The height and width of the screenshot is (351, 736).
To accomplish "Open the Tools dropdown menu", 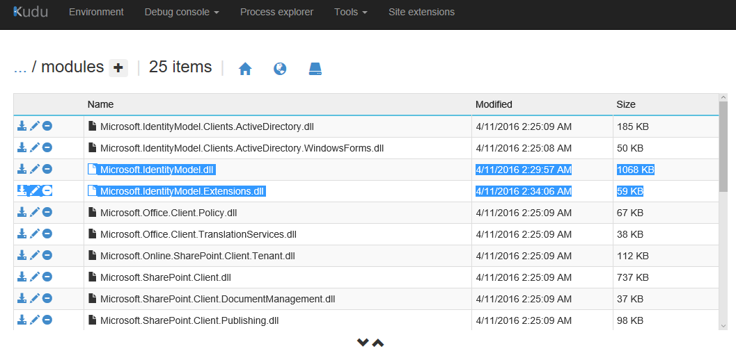I will click(x=350, y=12).
